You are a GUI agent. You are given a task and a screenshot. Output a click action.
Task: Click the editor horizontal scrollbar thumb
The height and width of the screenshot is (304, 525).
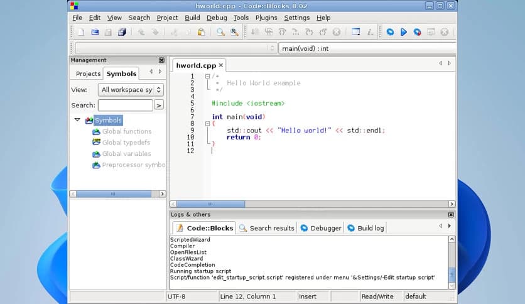tap(210, 204)
